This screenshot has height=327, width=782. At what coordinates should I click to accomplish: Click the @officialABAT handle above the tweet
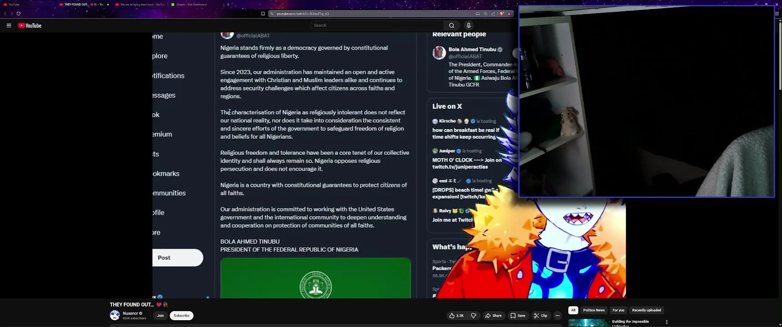tap(253, 35)
